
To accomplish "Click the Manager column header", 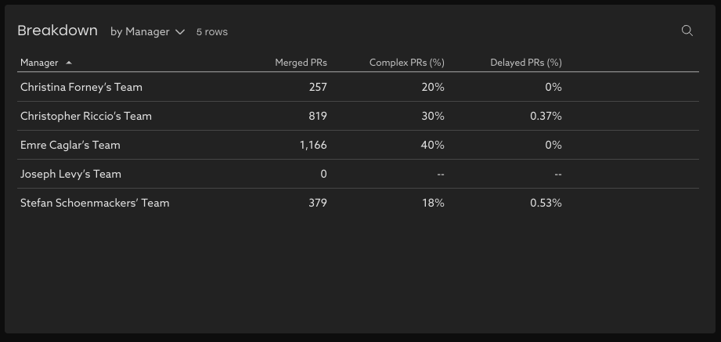I will pyautogui.click(x=39, y=63).
